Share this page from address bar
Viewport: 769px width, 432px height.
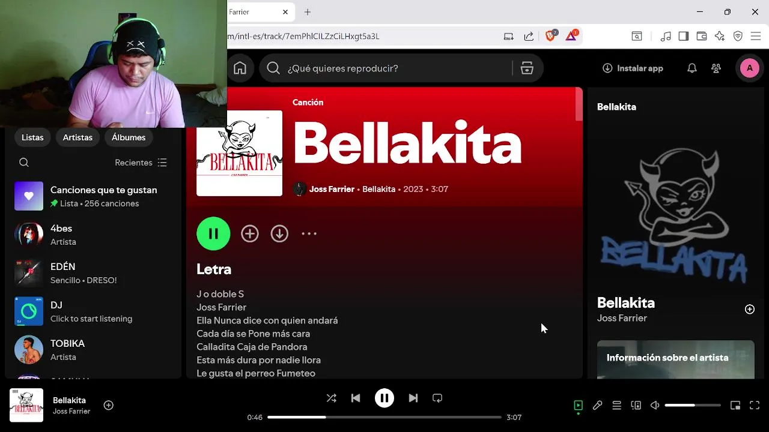coord(529,37)
